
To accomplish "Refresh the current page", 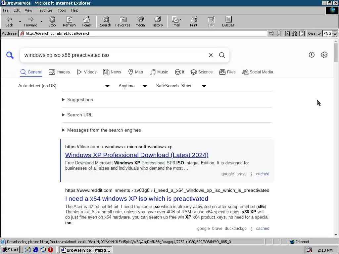I will [69, 21].
